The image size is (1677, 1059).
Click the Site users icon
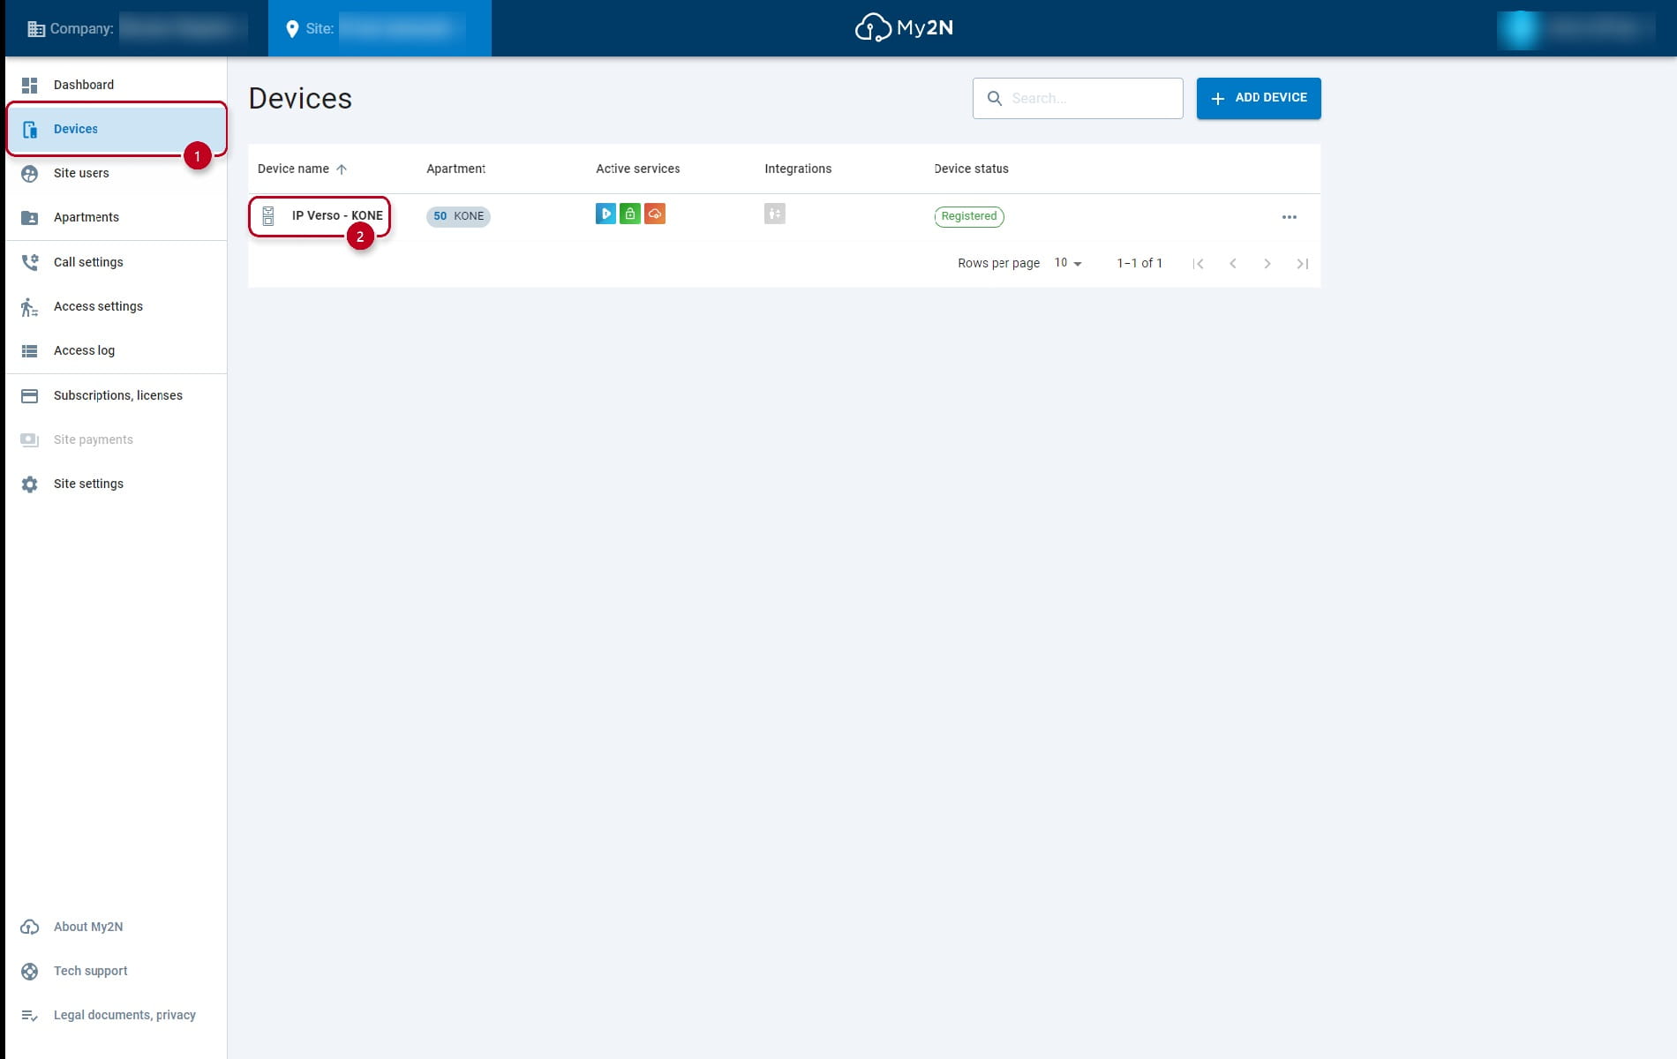[x=29, y=173]
